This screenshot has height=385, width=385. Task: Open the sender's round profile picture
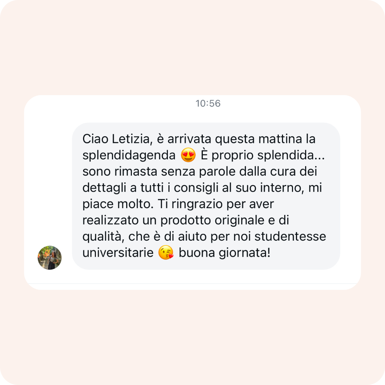tap(50, 258)
